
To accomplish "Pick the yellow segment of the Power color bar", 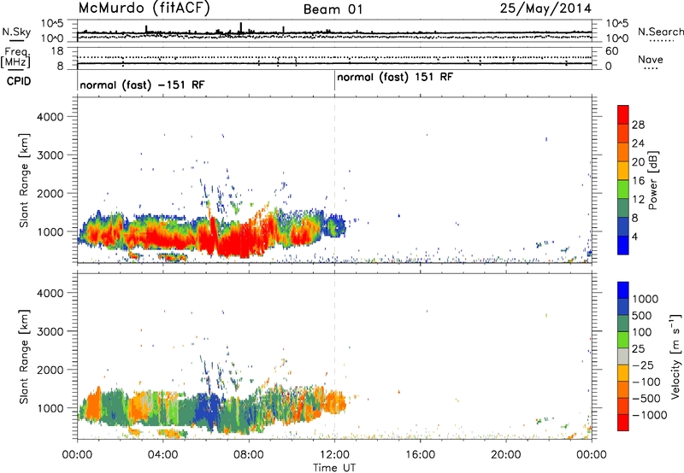I will (623, 171).
